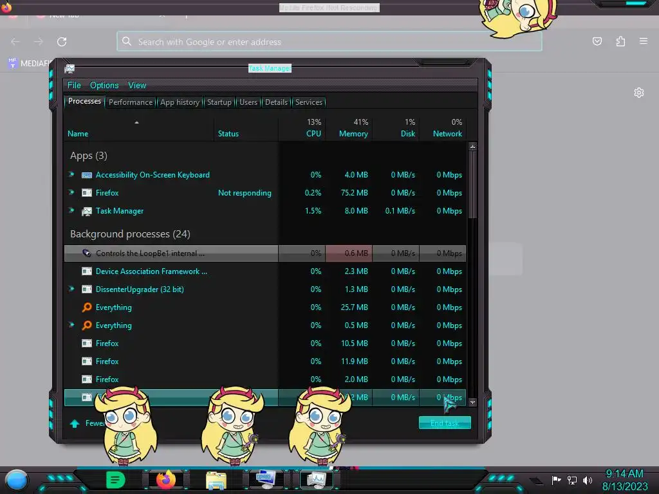Switch to the Startup tab
Screen dimensions: 659x494
(219, 102)
